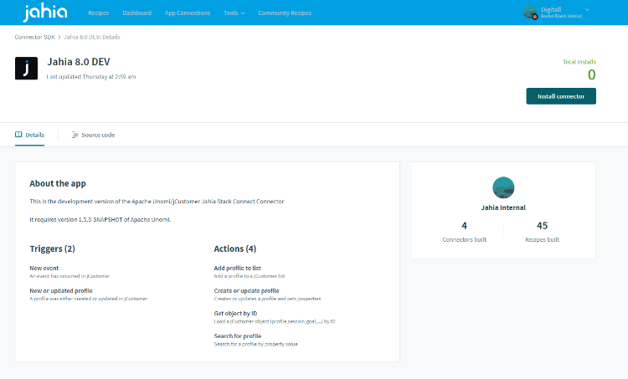Click the Install connector button
The height and width of the screenshot is (379, 628).
pos(561,96)
